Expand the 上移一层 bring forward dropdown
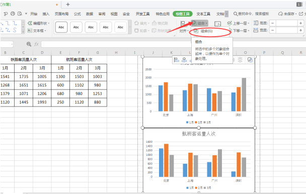The width and height of the screenshot is (306, 194). [249, 24]
